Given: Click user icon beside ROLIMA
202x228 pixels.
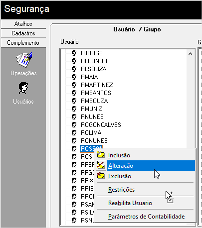Looking at the screenshot, I should tap(74, 133).
